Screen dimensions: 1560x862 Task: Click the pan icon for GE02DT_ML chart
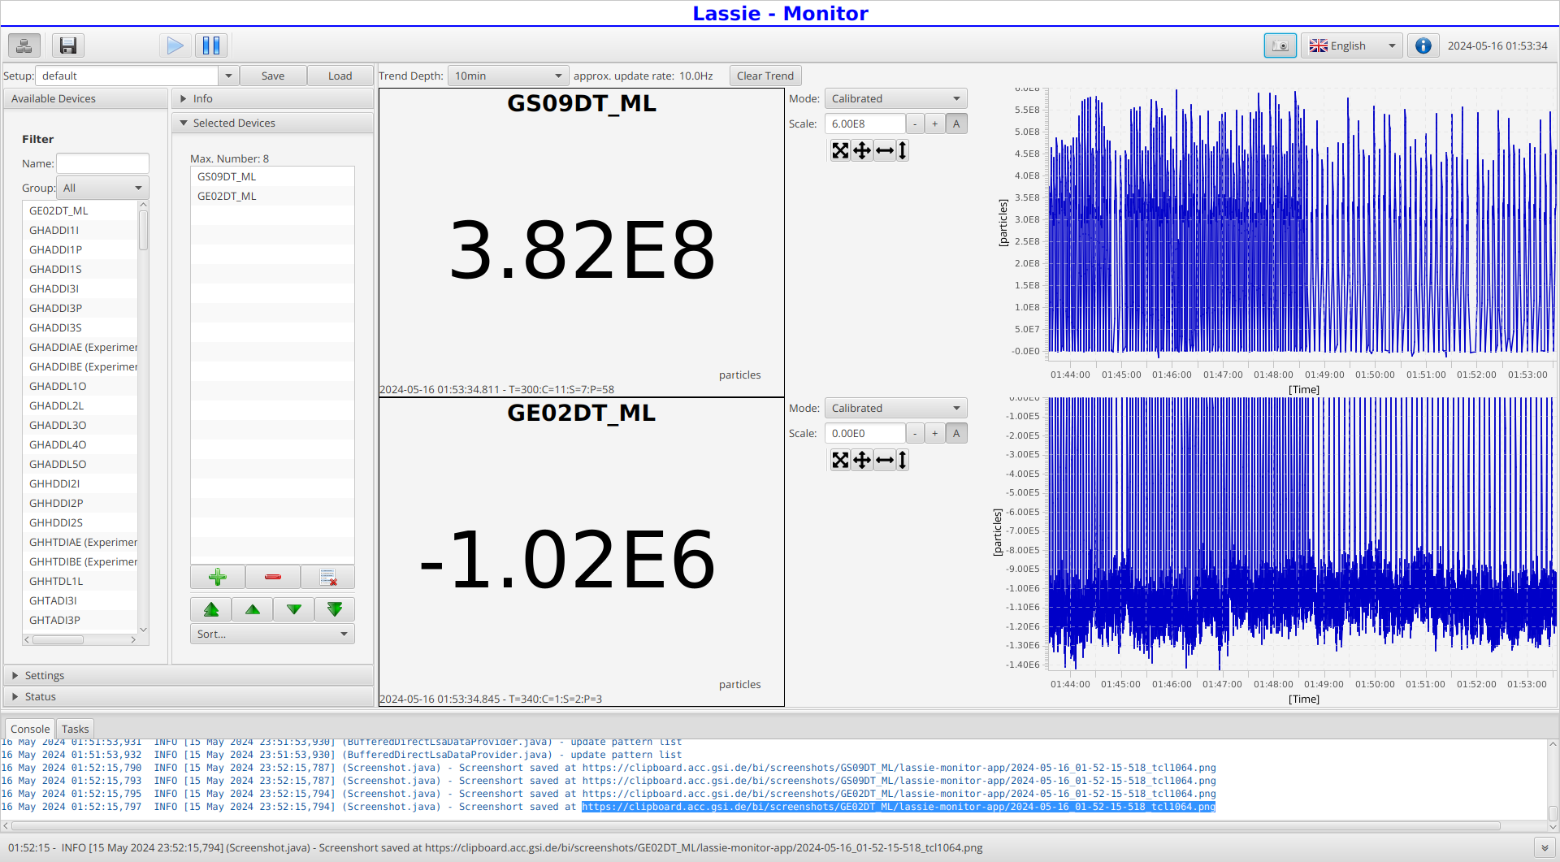862,460
